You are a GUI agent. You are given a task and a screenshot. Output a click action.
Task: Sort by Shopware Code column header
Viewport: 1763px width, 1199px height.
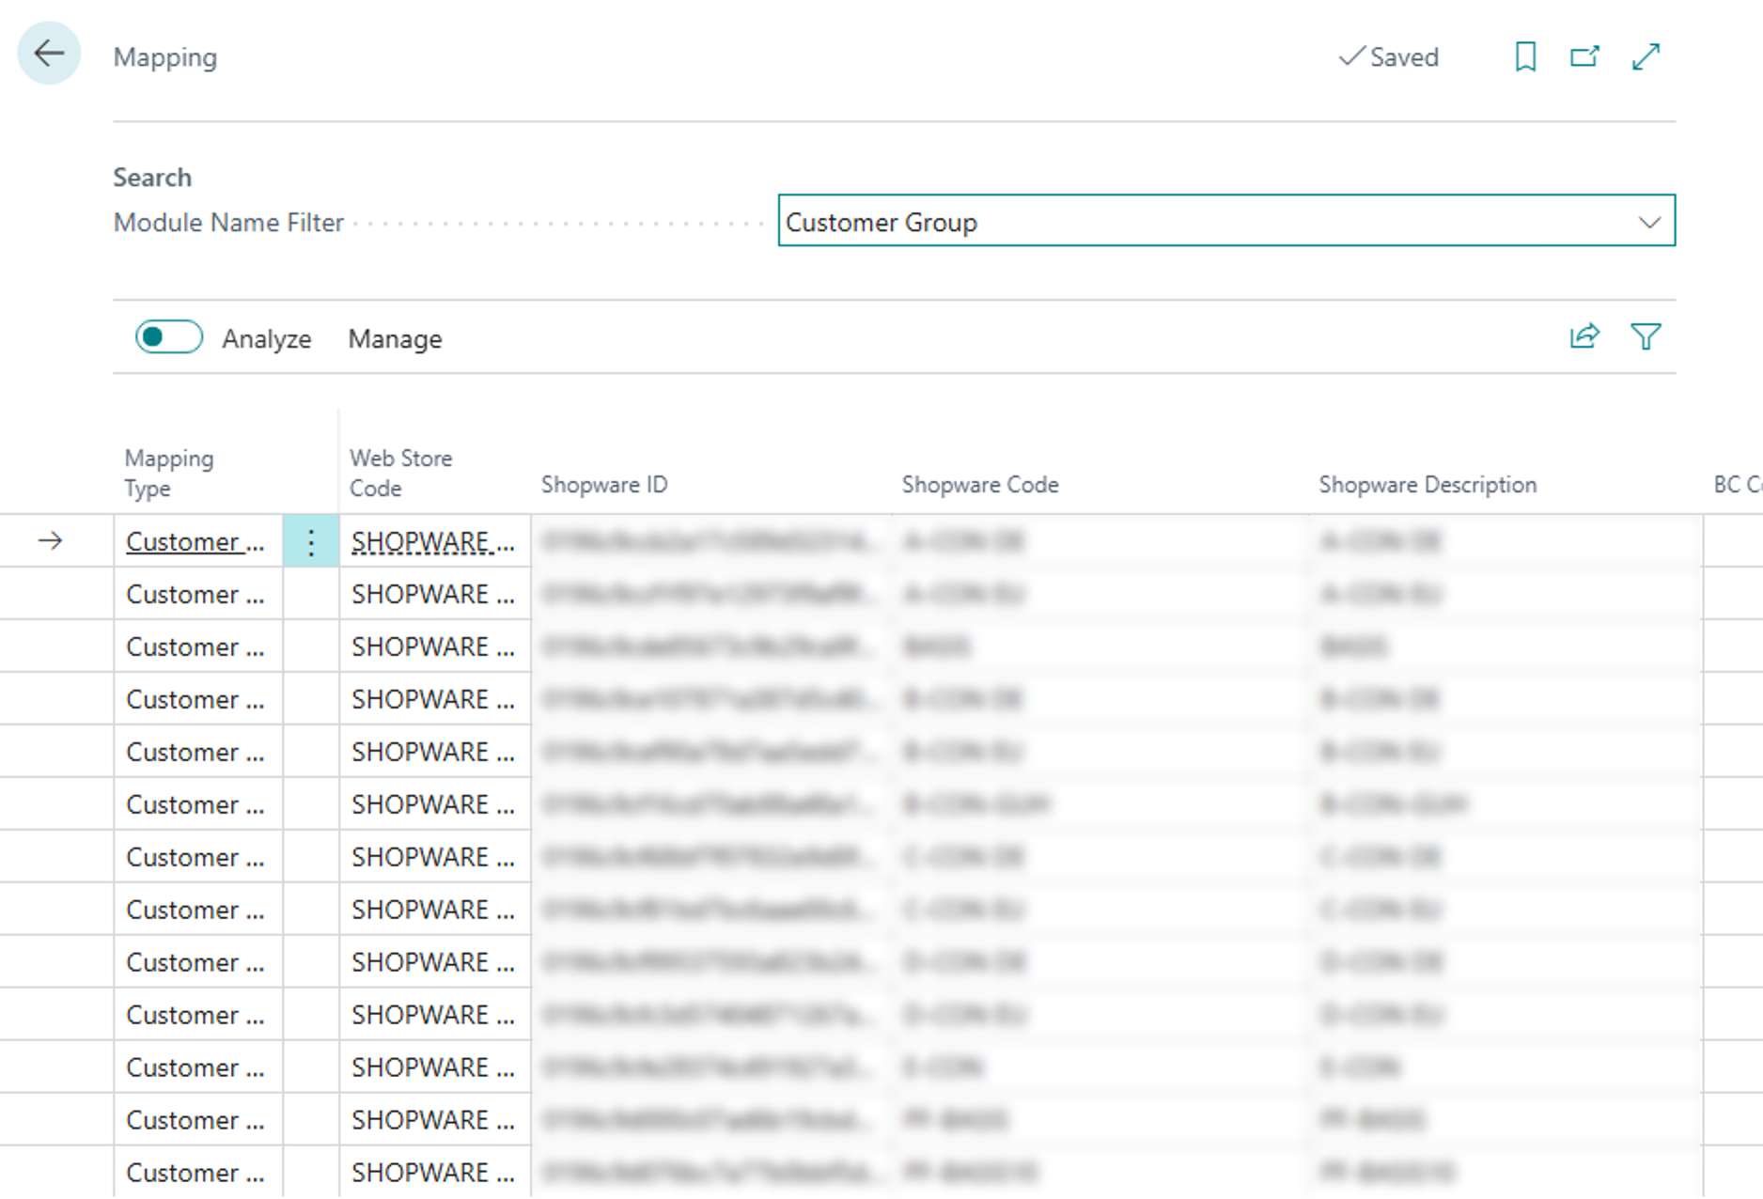click(980, 485)
